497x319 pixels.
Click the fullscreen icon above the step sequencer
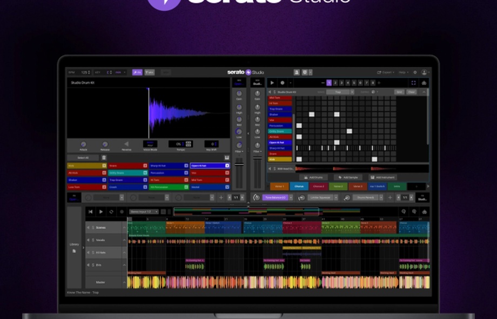[x=413, y=82]
